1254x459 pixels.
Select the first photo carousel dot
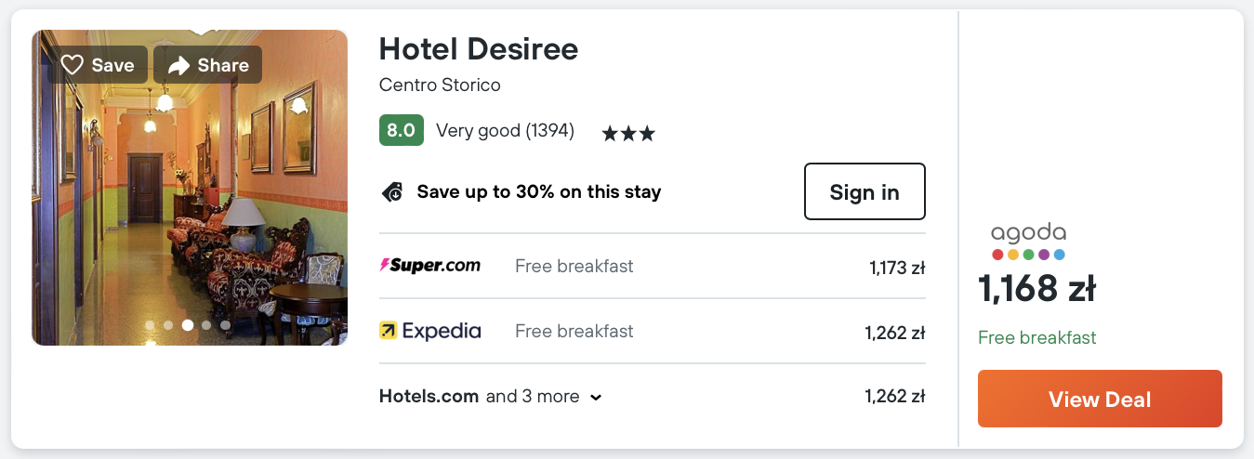pyautogui.click(x=150, y=325)
